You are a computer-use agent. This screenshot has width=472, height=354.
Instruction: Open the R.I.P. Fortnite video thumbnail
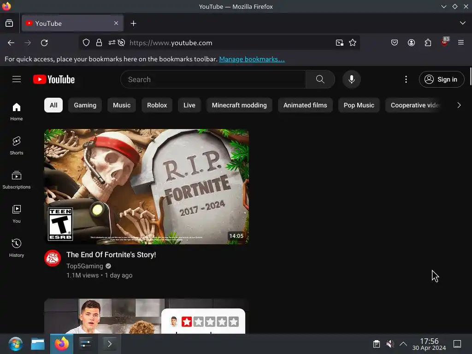(147, 187)
